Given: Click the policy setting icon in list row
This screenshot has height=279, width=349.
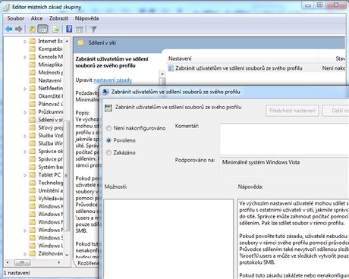Looking at the screenshot, I should coord(171,68).
